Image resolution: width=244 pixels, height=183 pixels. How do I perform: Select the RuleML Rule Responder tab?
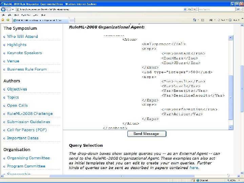pos(41,20)
